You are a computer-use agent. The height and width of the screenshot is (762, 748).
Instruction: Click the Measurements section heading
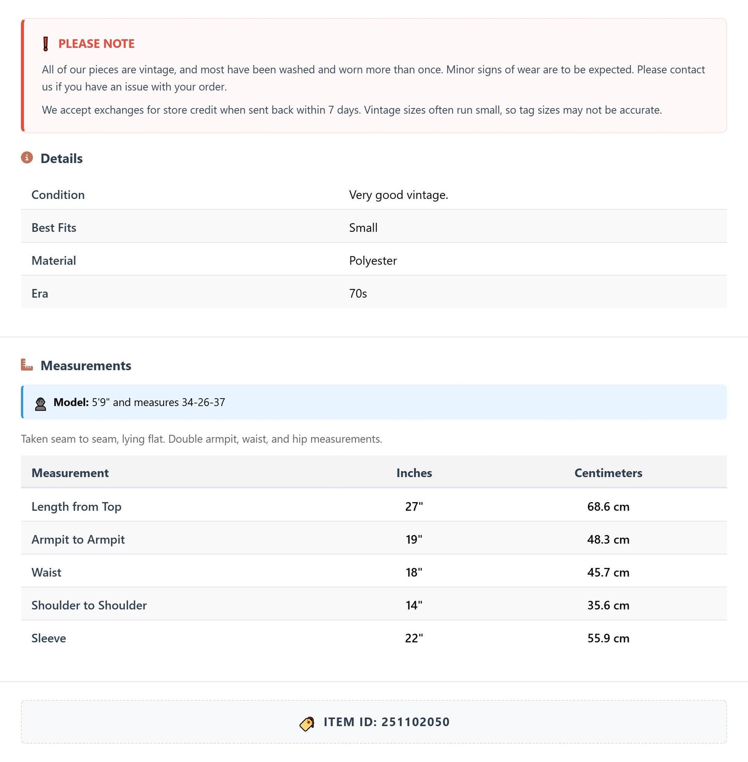click(x=86, y=365)
